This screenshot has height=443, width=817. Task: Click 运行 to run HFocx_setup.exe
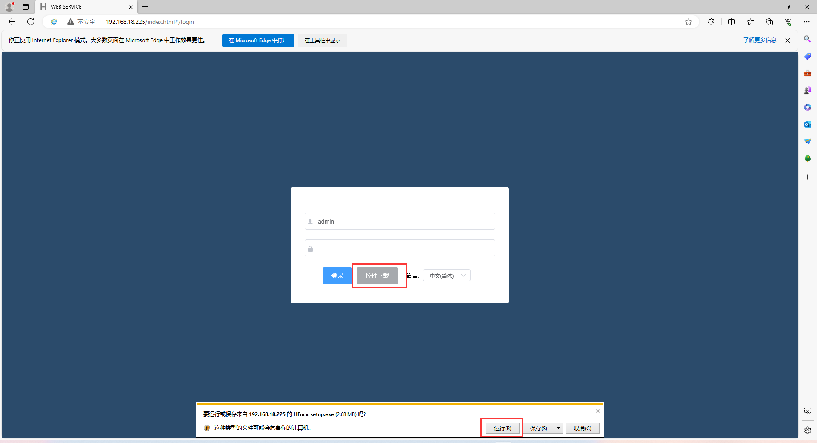click(x=502, y=428)
